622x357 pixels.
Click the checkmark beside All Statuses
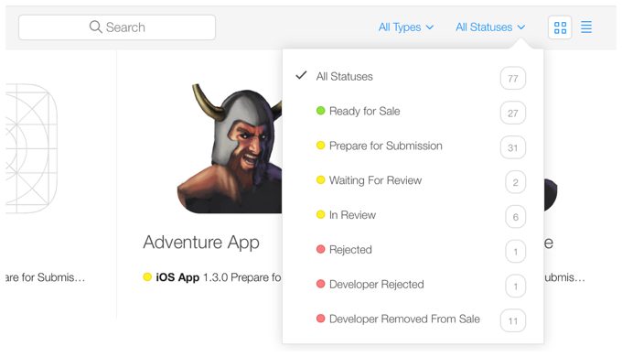point(302,75)
